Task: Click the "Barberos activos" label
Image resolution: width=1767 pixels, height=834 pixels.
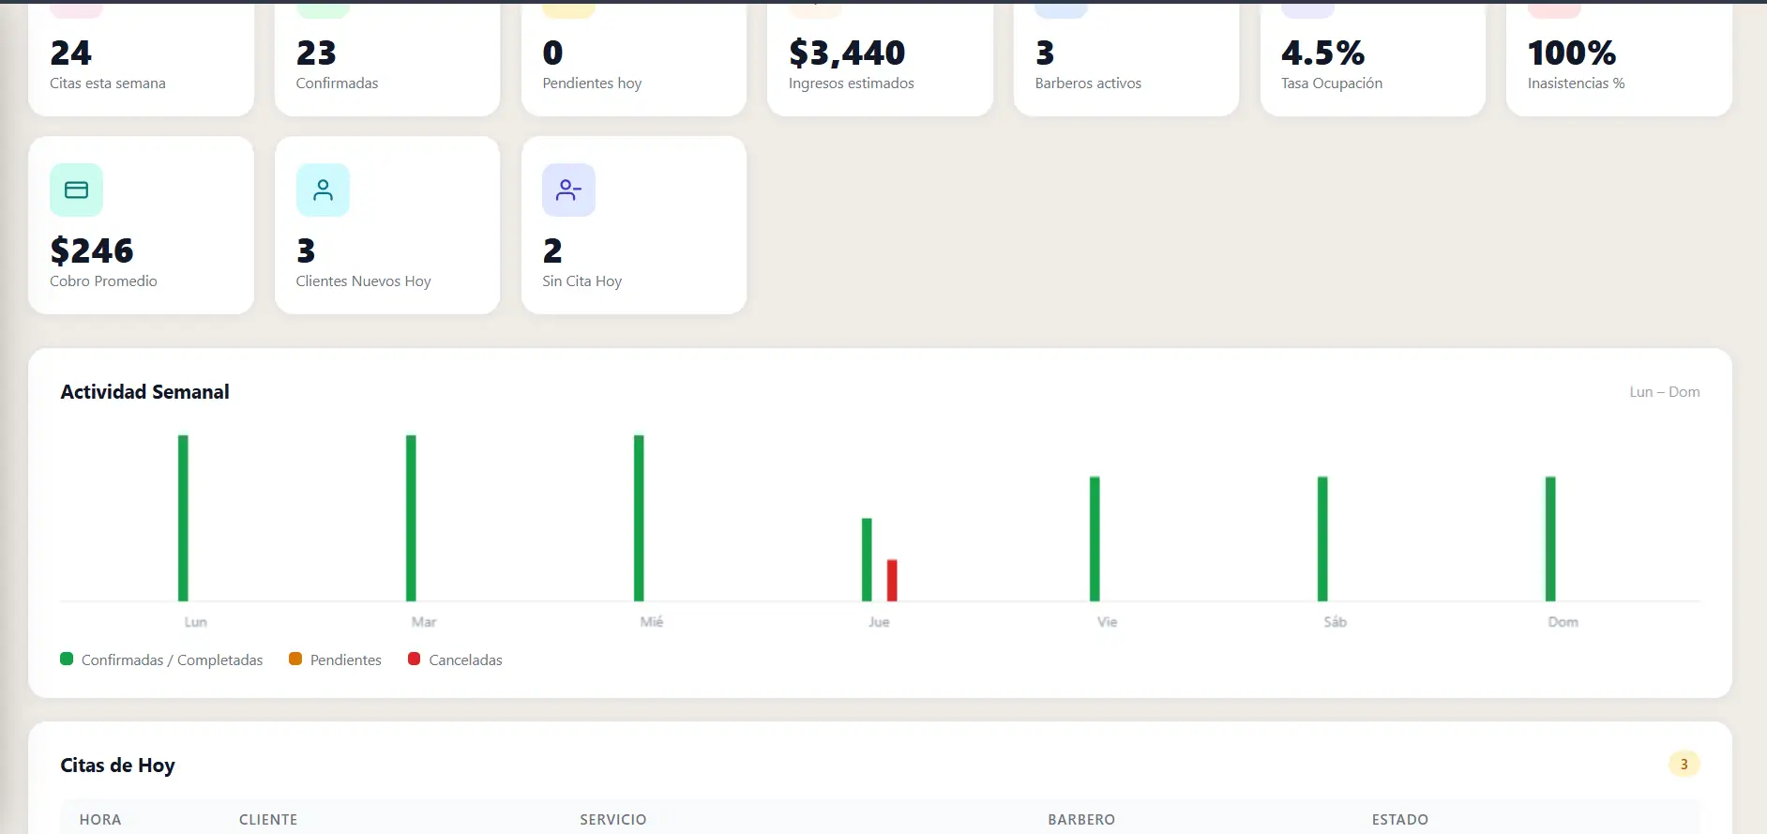Action: coord(1088,83)
